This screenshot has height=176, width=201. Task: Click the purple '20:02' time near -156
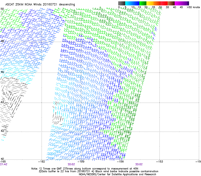click(x=139, y=164)
